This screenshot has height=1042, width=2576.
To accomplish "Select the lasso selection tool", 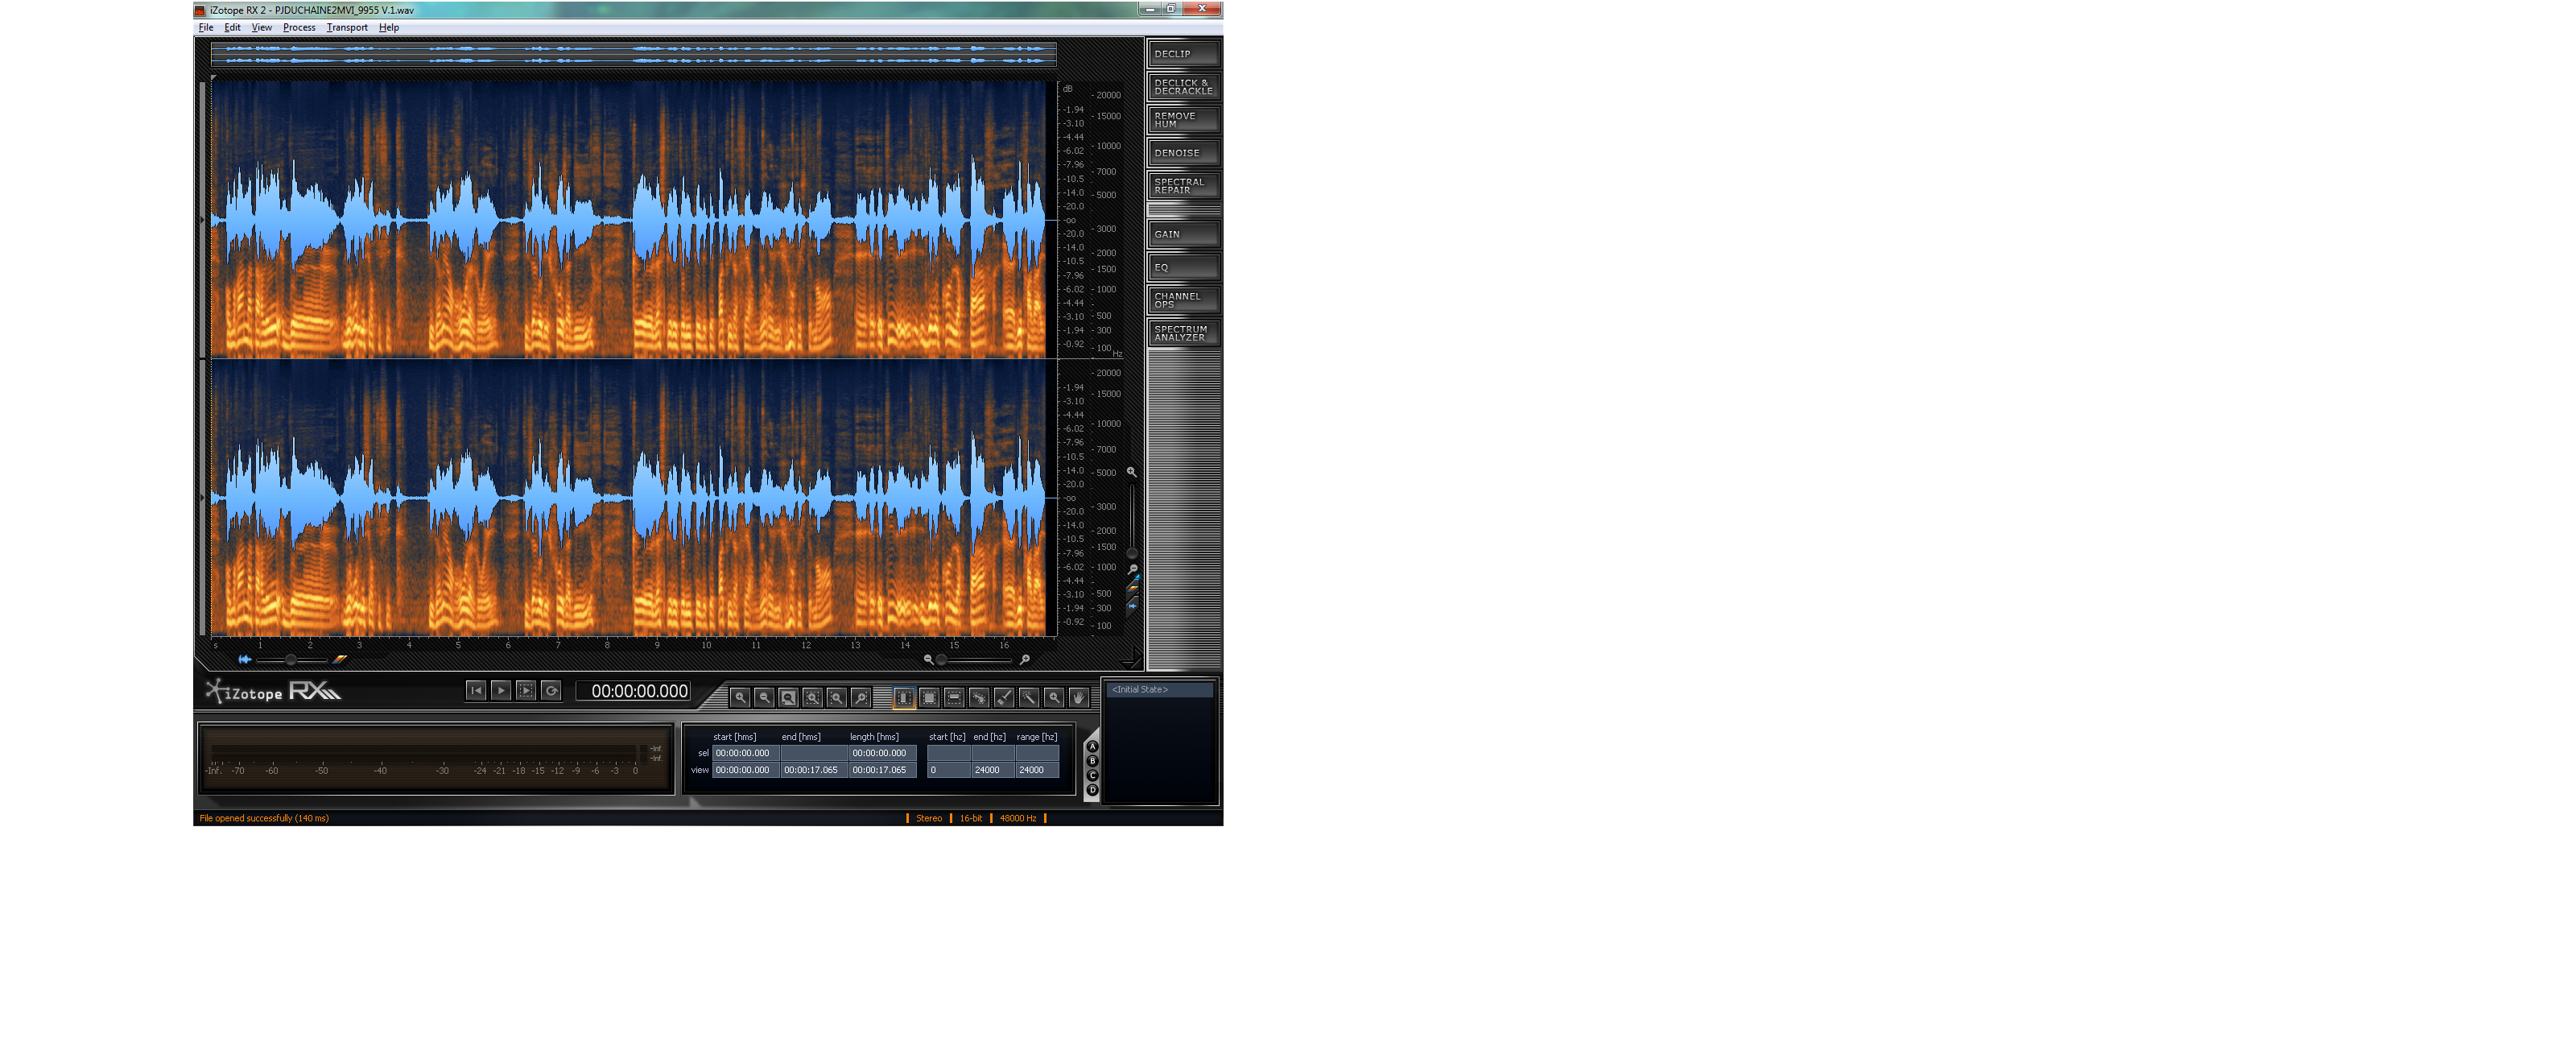I will pos(979,698).
